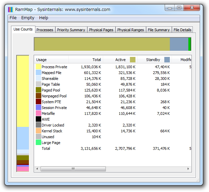209x192 pixels.
Task: Maximize the RamMap window
Action: point(179,8)
